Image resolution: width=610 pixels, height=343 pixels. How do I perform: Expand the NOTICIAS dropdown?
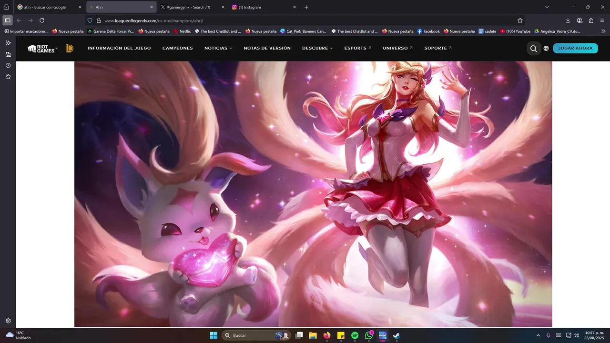(x=218, y=48)
